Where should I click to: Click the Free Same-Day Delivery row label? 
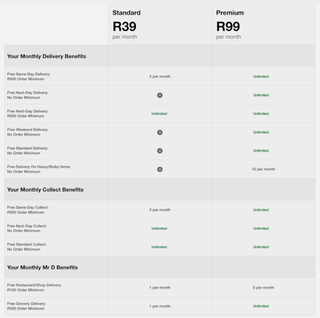(x=29, y=77)
